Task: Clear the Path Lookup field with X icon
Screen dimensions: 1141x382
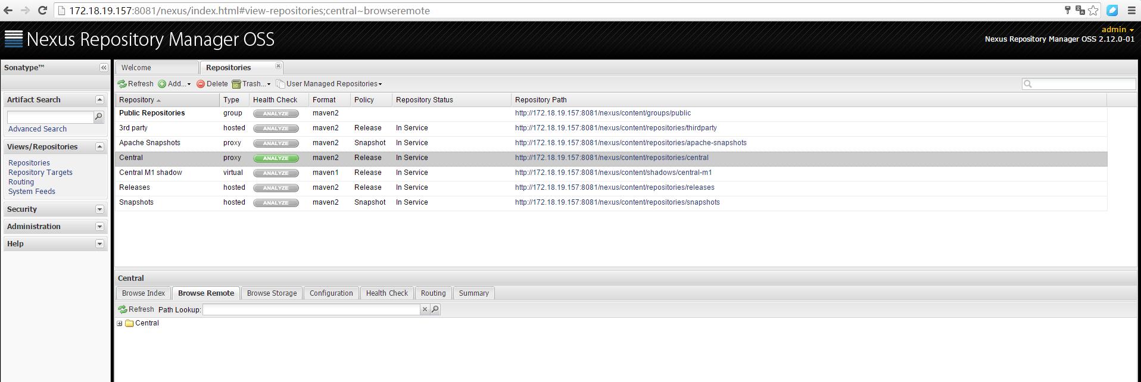Action: 425,309
